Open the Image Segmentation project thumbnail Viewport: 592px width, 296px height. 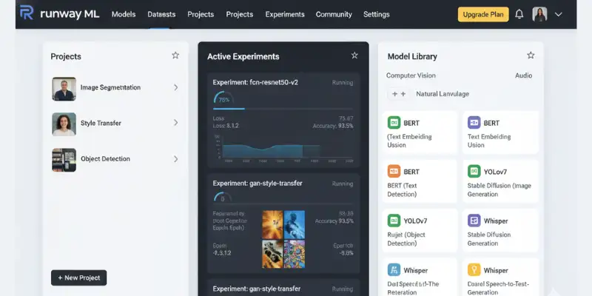pos(64,89)
